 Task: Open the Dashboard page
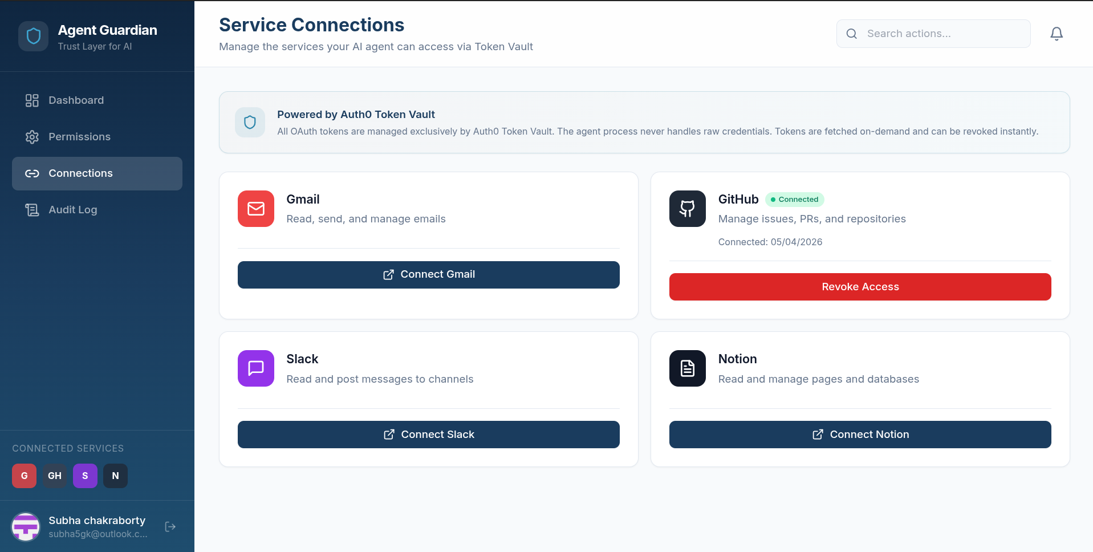pyautogui.click(x=76, y=100)
